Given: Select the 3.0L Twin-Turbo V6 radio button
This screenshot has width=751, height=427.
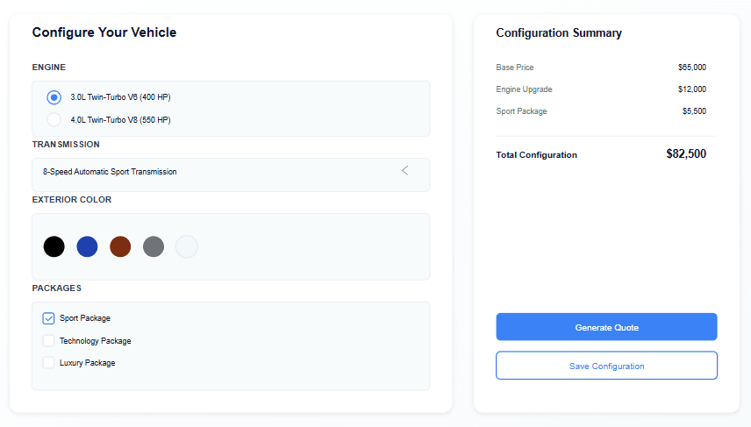Looking at the screenshot, I should tap(54, 97).
